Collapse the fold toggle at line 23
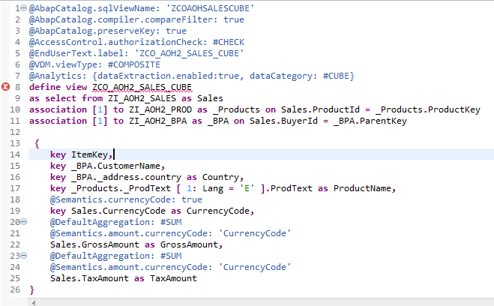This screenshot has height=306, width=494. point(24,256)
